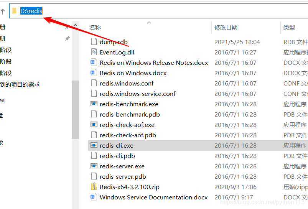308x209 pixels.
Task: Sort by 类型 column header
Action: click(x=289, y=27)
